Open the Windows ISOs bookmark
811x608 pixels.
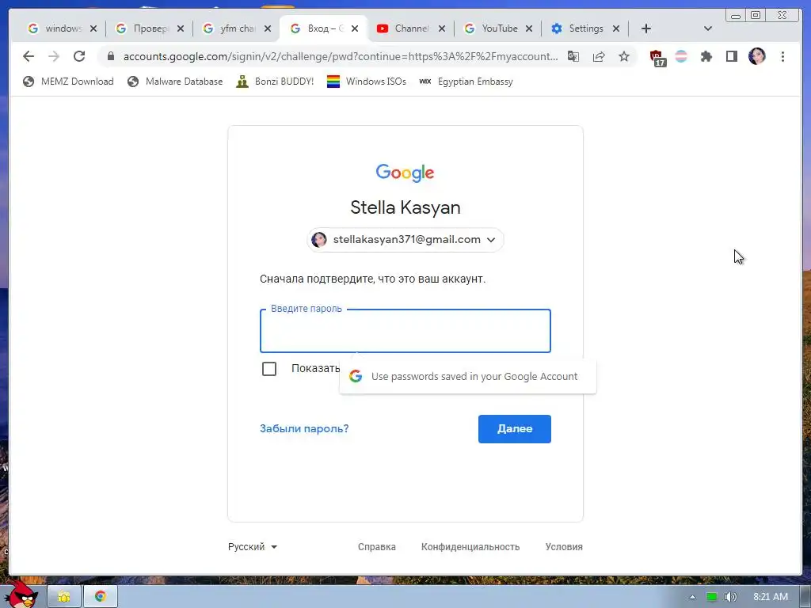click(367, 82)
